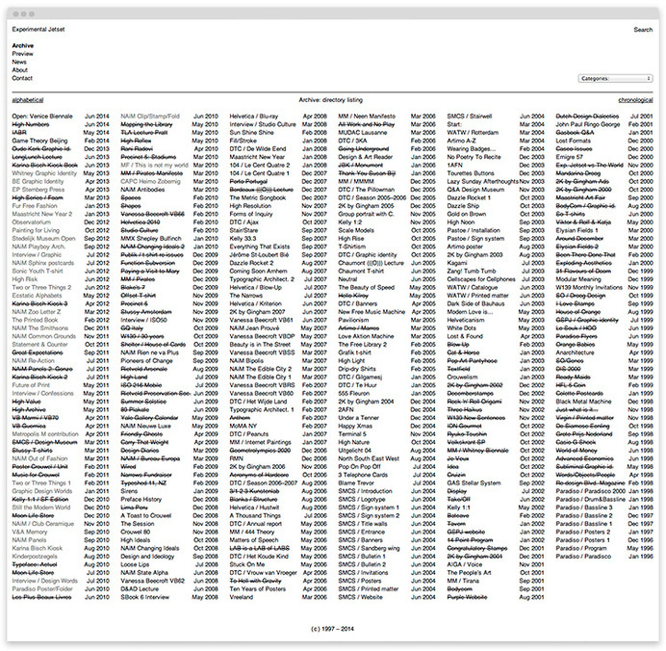The image size is (666, 651).
Task: Click the Experimental Jetset site title
Action: coord(38,29)
